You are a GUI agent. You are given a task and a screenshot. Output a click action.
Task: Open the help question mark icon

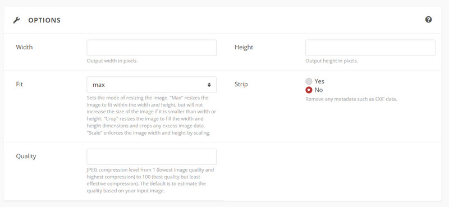(428, 20)
